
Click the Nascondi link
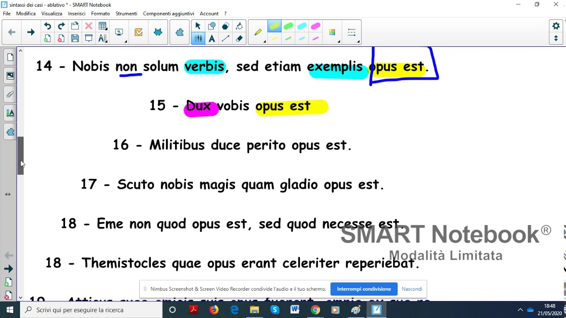click(x=412, y=289)
